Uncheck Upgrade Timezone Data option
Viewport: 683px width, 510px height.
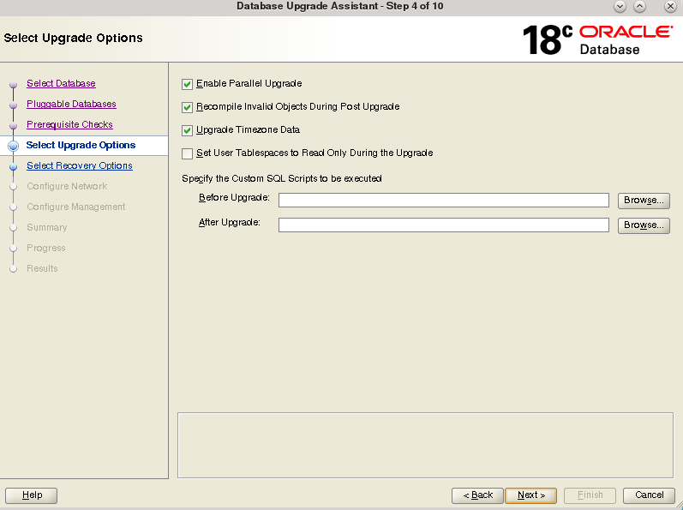pyautogui.click(x=188, y=130)
